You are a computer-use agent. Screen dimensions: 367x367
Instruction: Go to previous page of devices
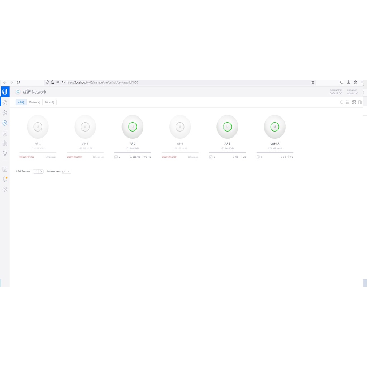pyautogui.click(x=35, y=172)
